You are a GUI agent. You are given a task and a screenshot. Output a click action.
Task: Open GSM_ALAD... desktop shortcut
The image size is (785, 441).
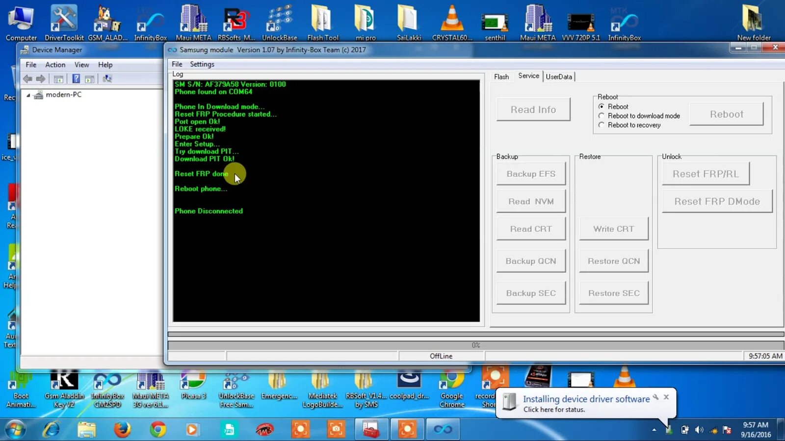pyautogui.click(x=107, y=24)
